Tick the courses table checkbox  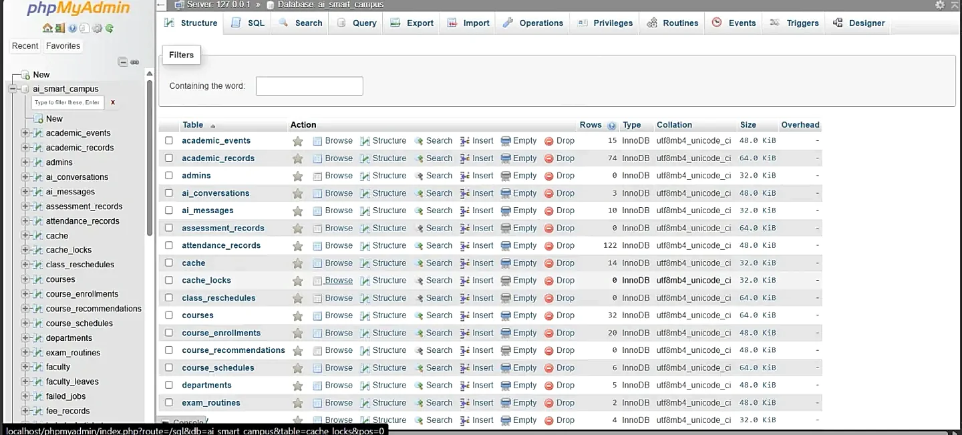point(169,315)
